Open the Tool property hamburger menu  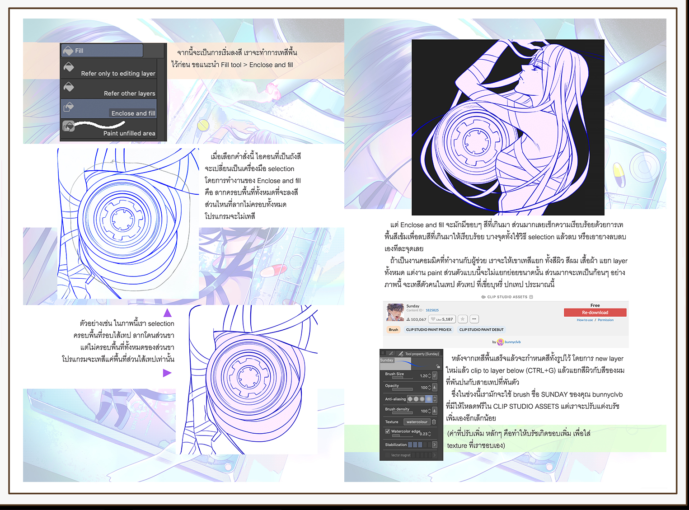point(383,353)
